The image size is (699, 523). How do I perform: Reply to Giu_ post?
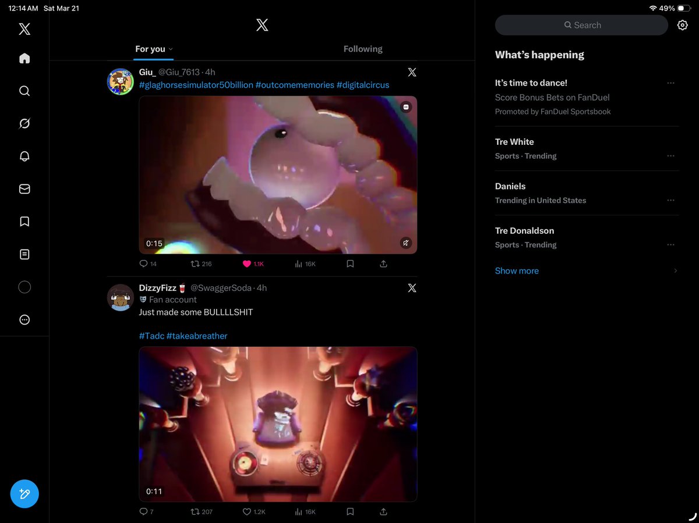click(148, 264)
